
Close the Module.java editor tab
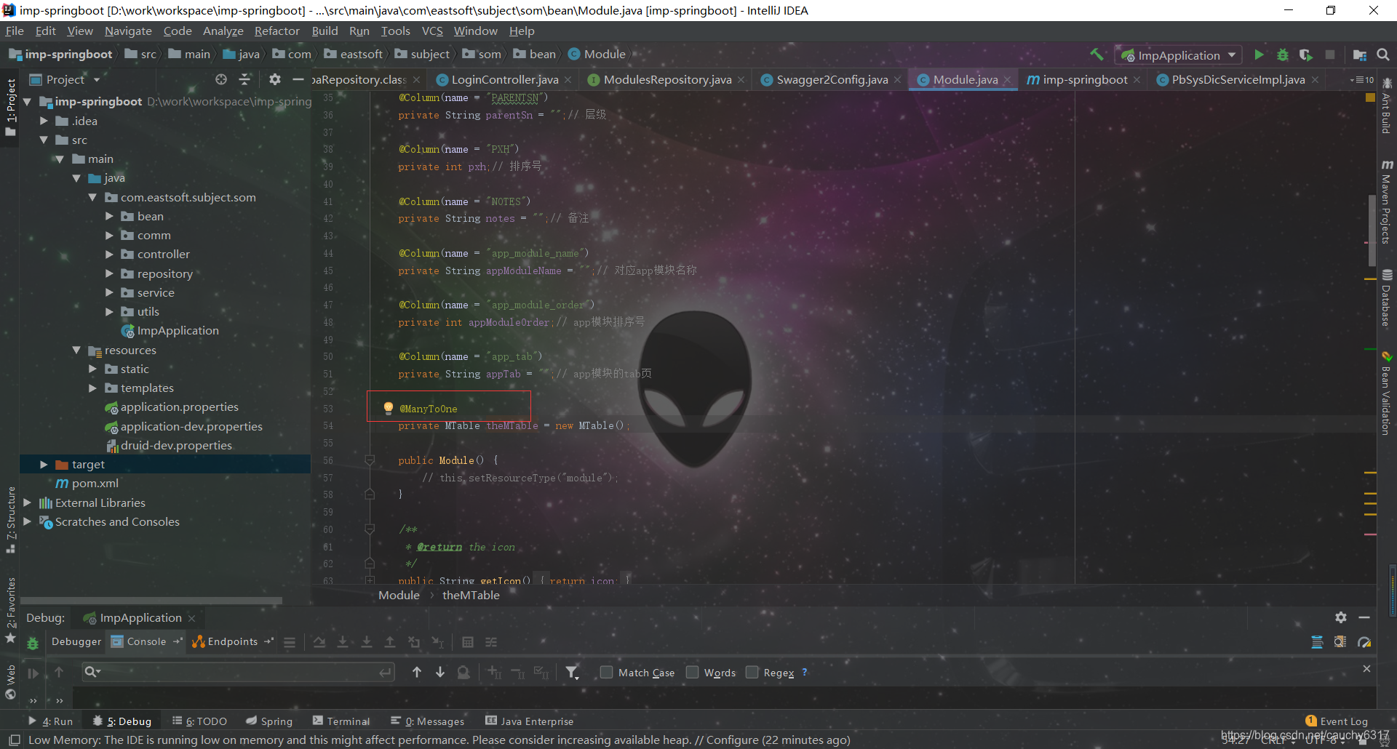[x=1007, y=80]
